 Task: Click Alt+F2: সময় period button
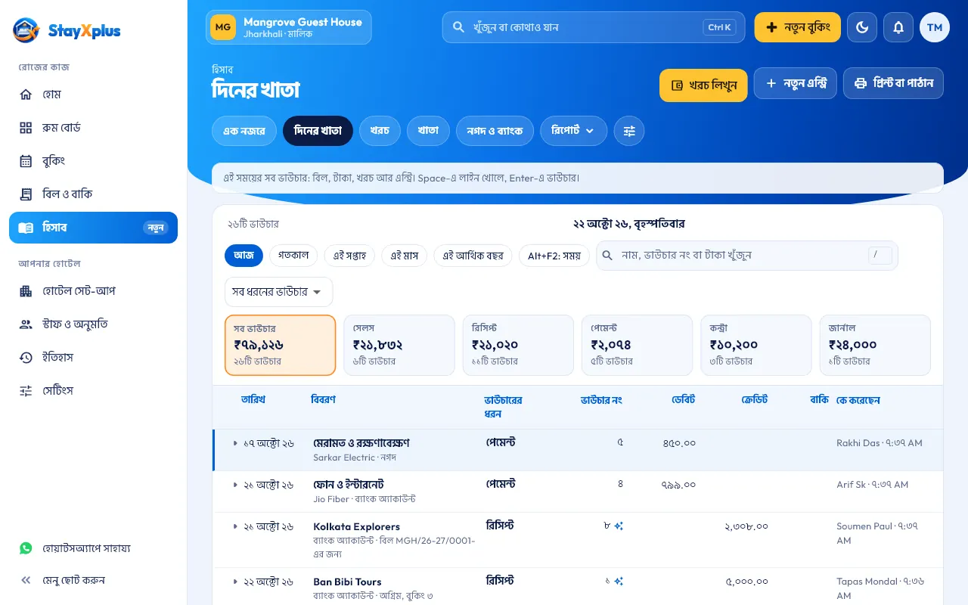[554, 256]
